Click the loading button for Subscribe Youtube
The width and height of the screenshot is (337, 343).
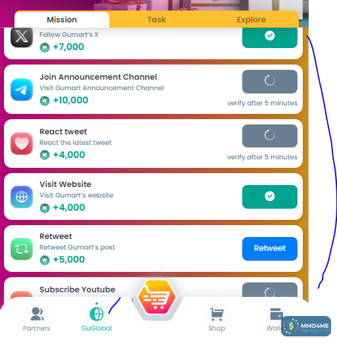[270, 290]
